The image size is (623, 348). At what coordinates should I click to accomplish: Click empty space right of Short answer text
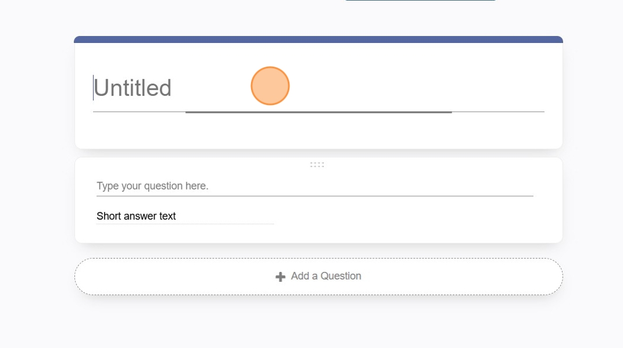(407, 216)
